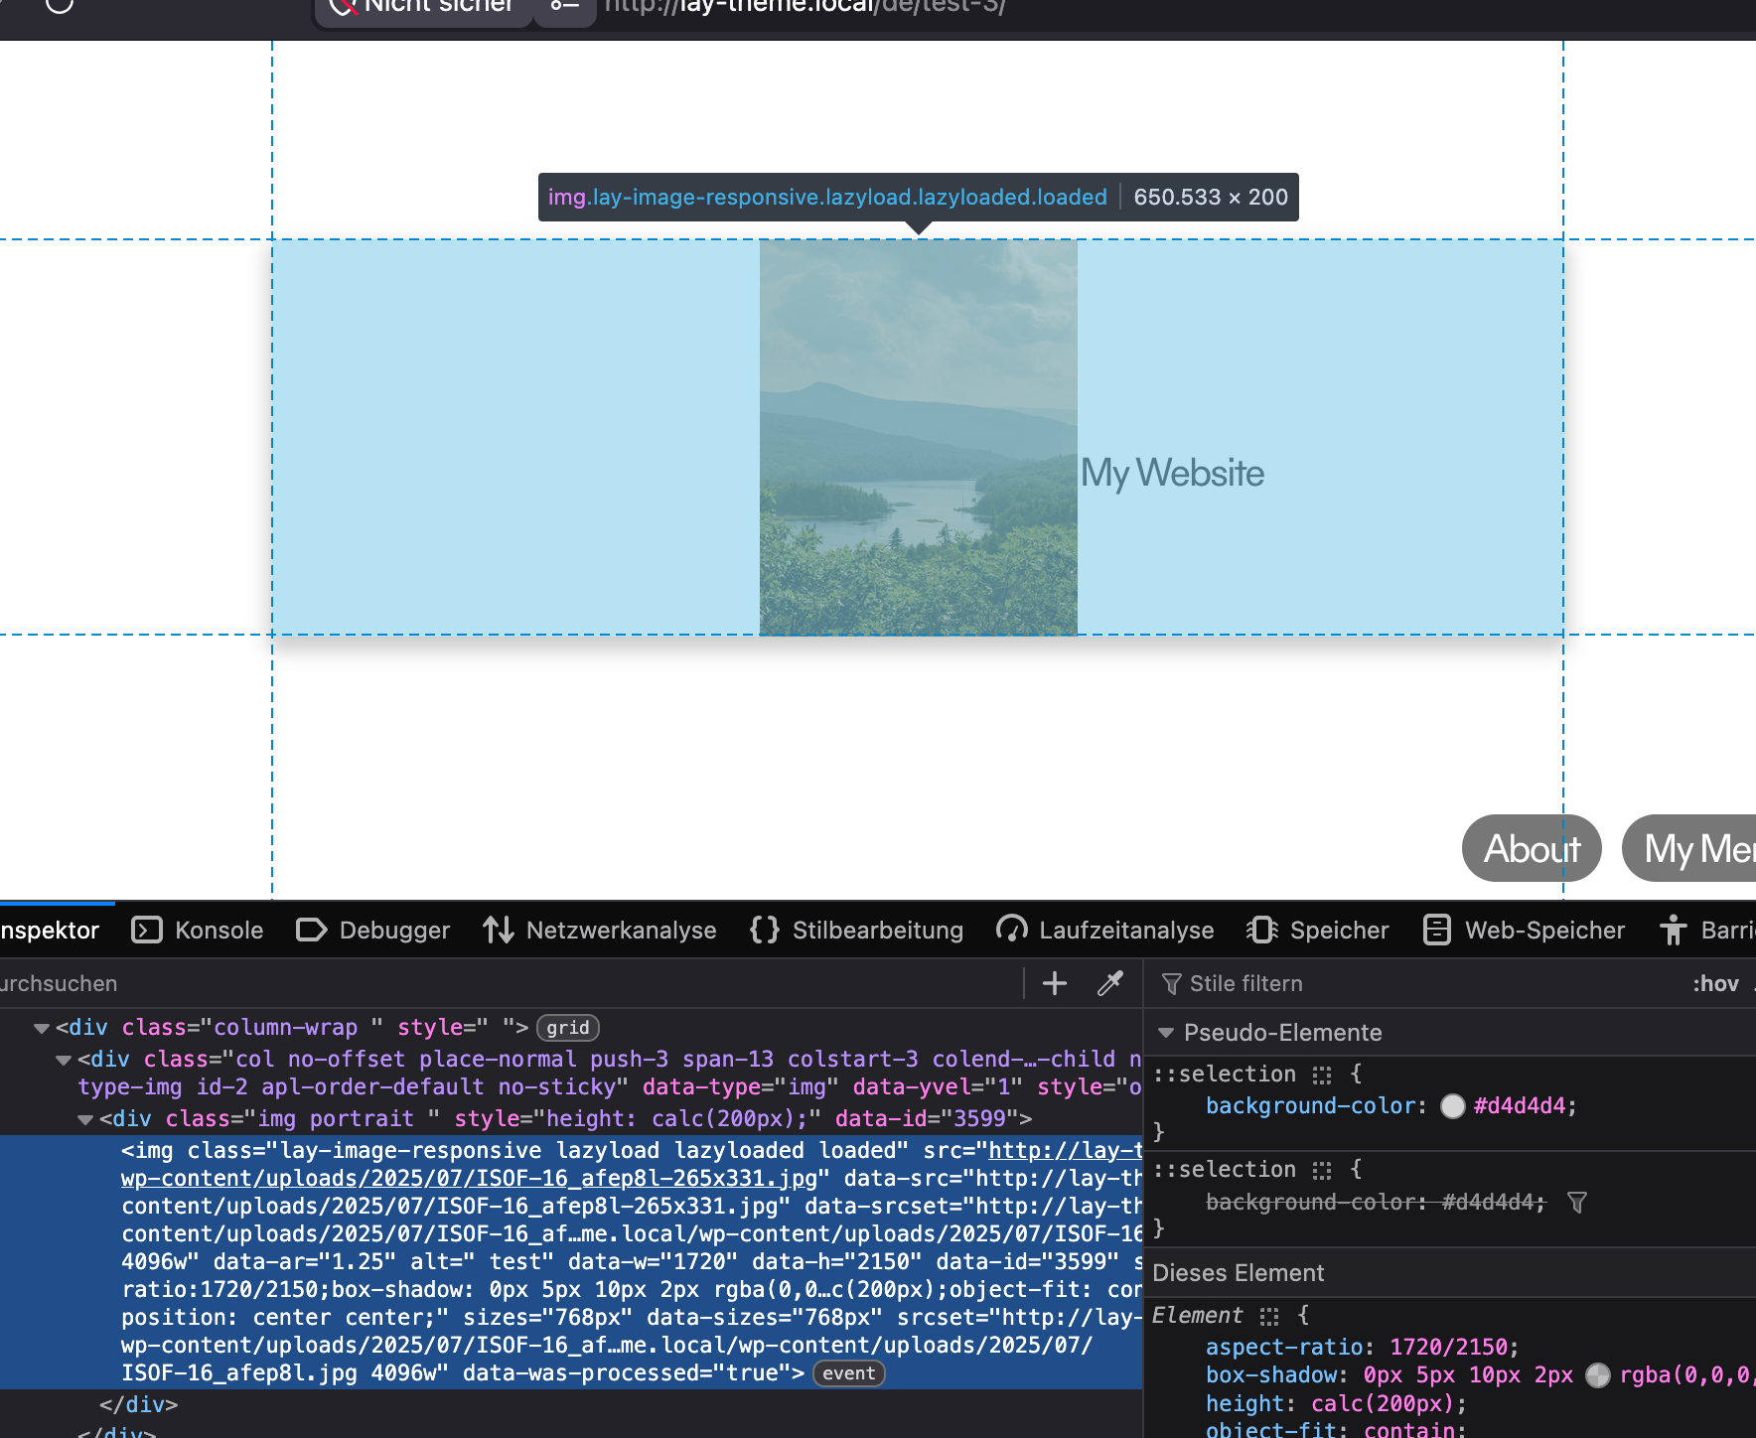This screenshot has height=1438, width=1756.
Task: Switch to the Netzwerkanalyse tab
Action: point(600,931)
